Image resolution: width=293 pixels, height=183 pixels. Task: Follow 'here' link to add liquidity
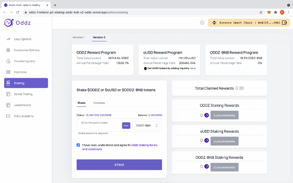tap(193, 68)
